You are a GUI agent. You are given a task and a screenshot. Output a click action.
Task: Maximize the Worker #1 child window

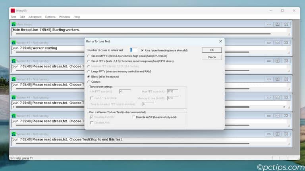tap(278, 43)
